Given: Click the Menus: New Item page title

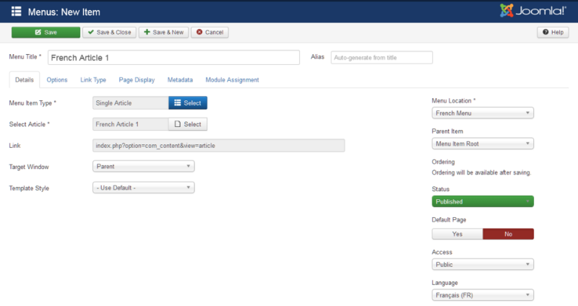Looking at the screenshot, I should 64,12.
